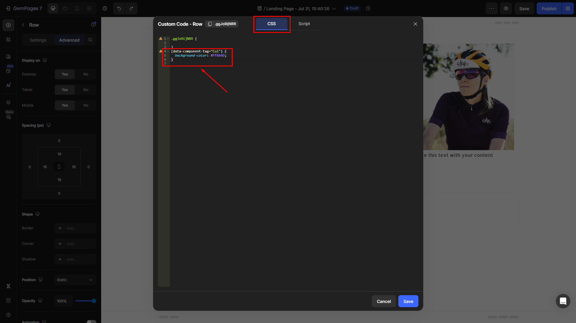Adjust the Opacity slider handle
This screenshot has width=576, height=323.
pyautogui.click(x=94, y=301)
